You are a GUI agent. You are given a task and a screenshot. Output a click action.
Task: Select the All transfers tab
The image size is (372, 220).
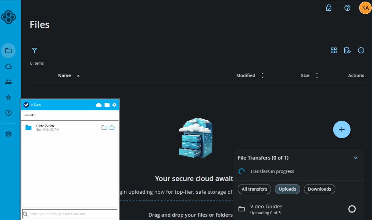(x=254, y=189)
